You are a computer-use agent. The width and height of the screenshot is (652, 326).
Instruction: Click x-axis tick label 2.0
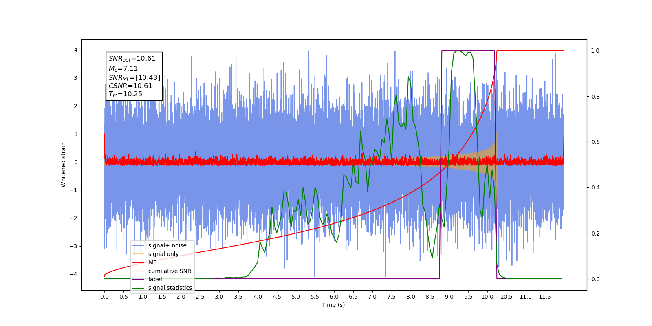click(181, 297)
